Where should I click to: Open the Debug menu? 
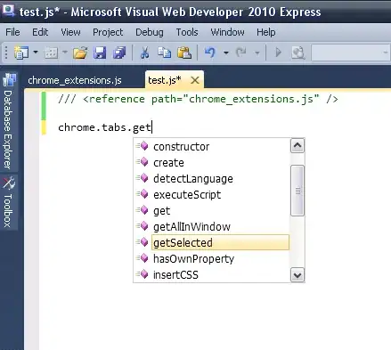[x=150, y=32]
